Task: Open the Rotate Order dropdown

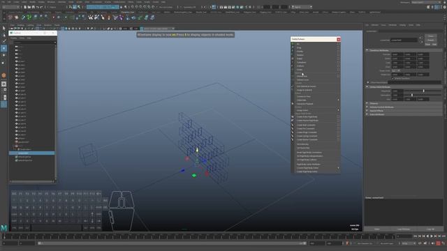Action: (x=397, y=70)
